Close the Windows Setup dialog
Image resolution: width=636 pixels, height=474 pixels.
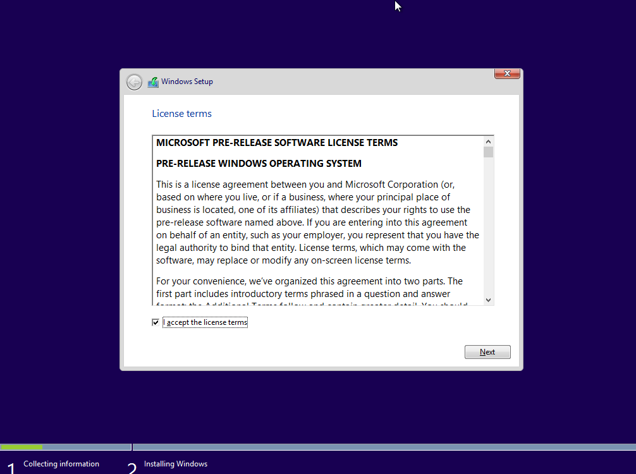(x=507, y=74)
